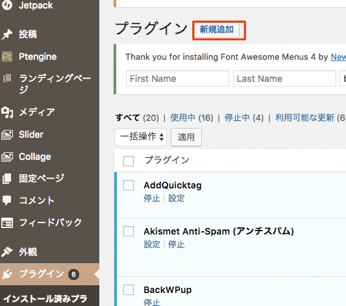Click the Slider images icon
Image resolution: width=346 pixels, height=306 pixels.
(x=7, y=134)
